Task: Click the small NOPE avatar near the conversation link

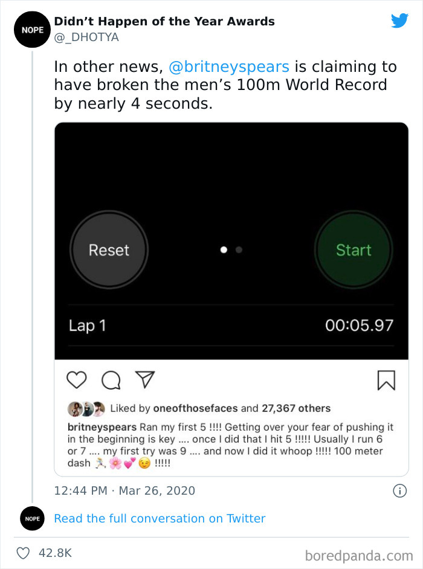Action: 31,518
